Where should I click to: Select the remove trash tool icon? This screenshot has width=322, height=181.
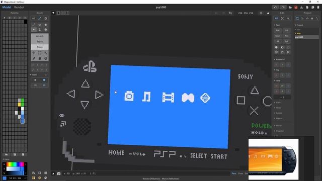[x=40, y=58]
